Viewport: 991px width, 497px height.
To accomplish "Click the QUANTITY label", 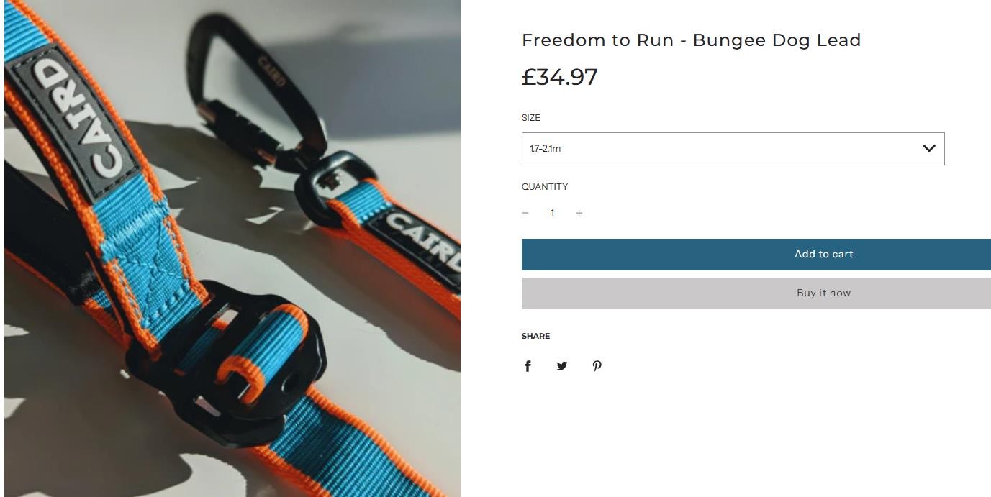I will click(545, 186).
